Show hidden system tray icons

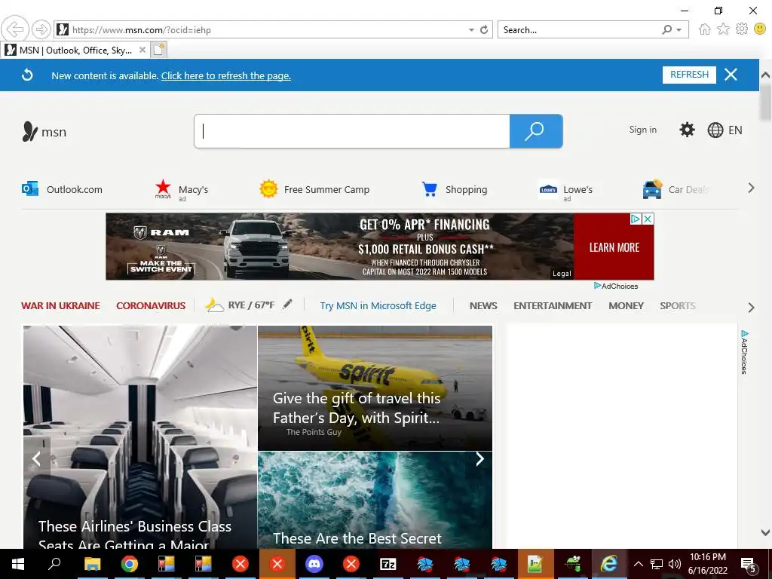638,564
